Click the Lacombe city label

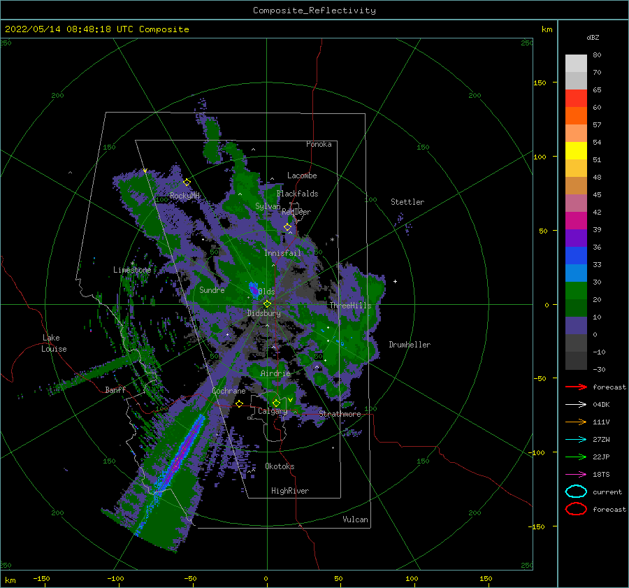point(302,175)
